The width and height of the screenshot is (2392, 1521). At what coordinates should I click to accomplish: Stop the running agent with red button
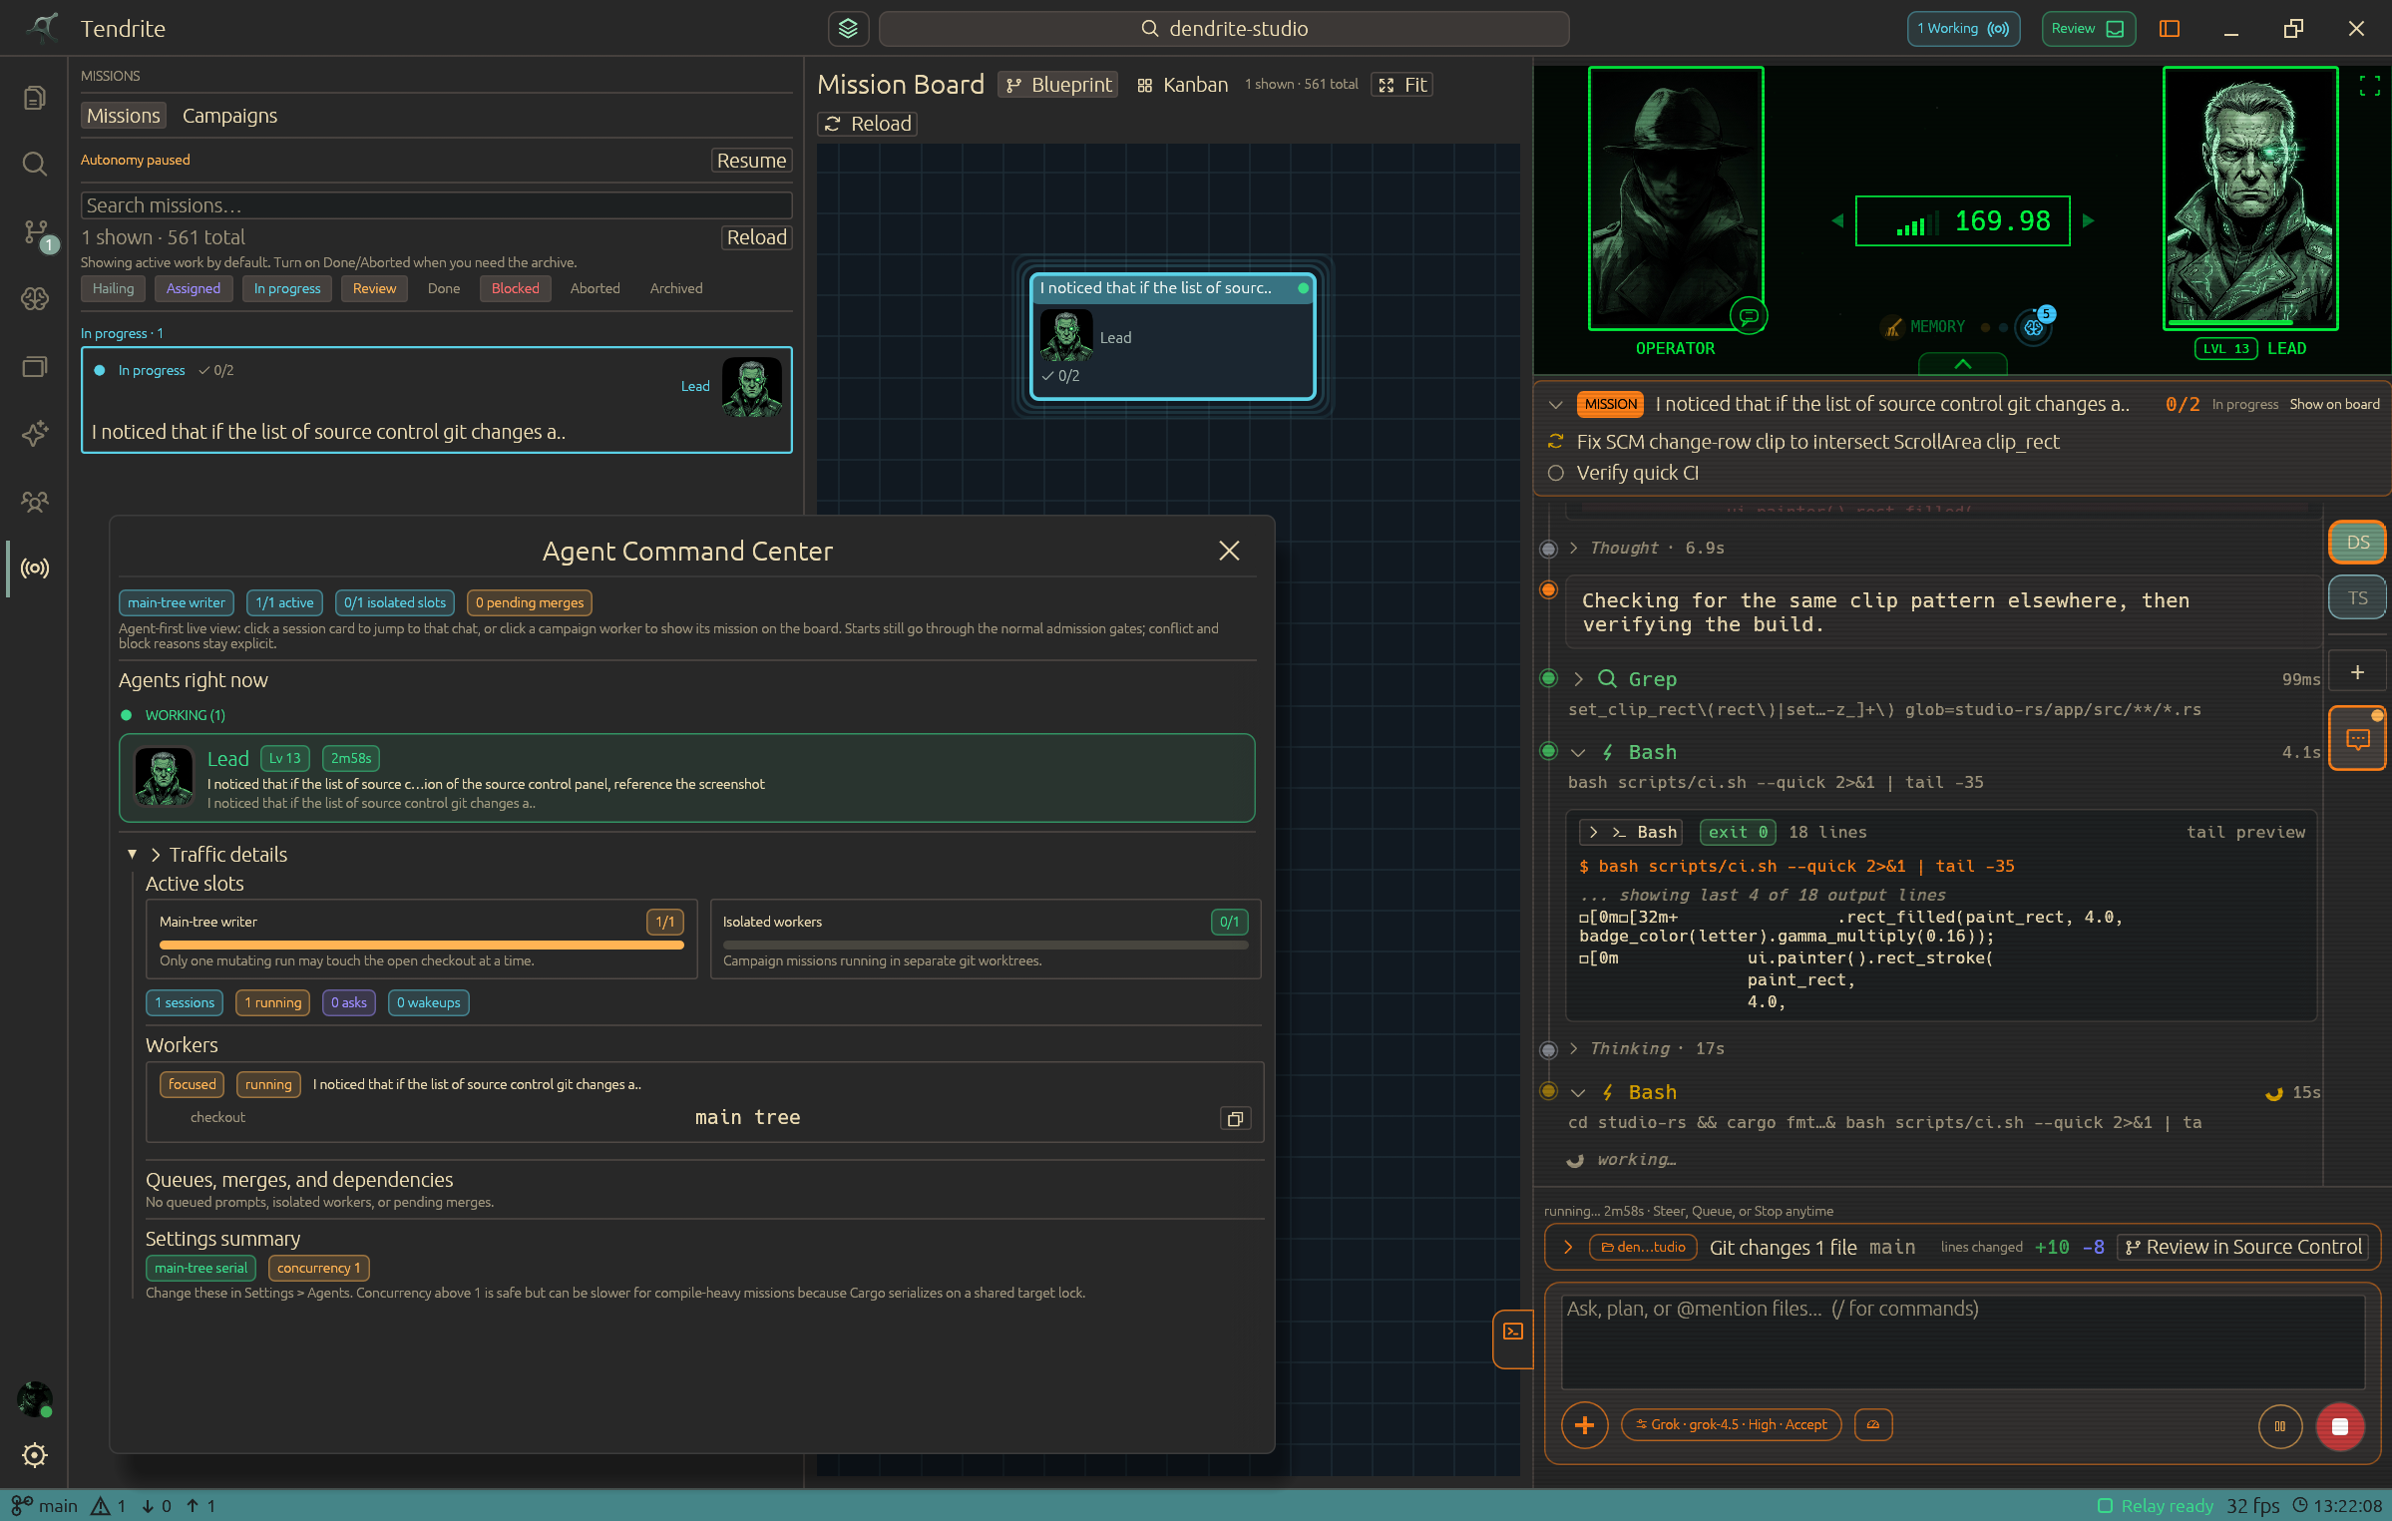point(2340,1426)
